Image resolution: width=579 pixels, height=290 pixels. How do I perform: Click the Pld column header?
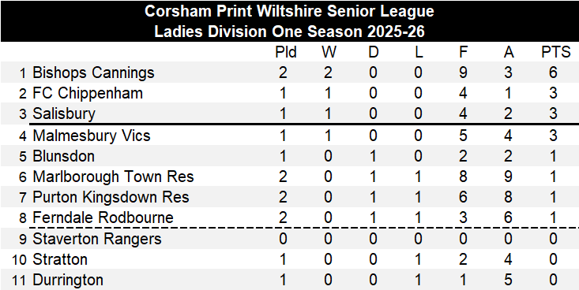pyautogui.click(x=286, y=52)
